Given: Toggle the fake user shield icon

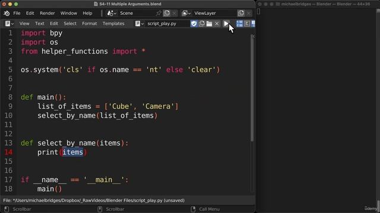Looking at the screenshot, I should 194,24.
